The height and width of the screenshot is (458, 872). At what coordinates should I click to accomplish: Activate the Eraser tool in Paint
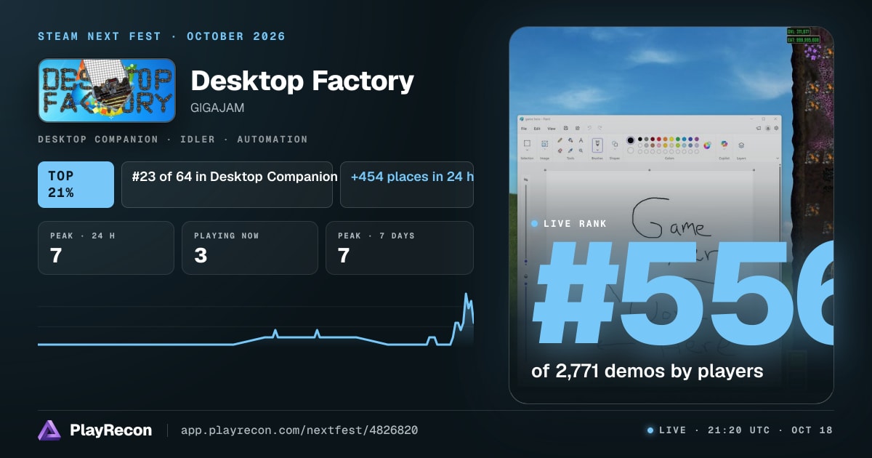coord(560,150)
